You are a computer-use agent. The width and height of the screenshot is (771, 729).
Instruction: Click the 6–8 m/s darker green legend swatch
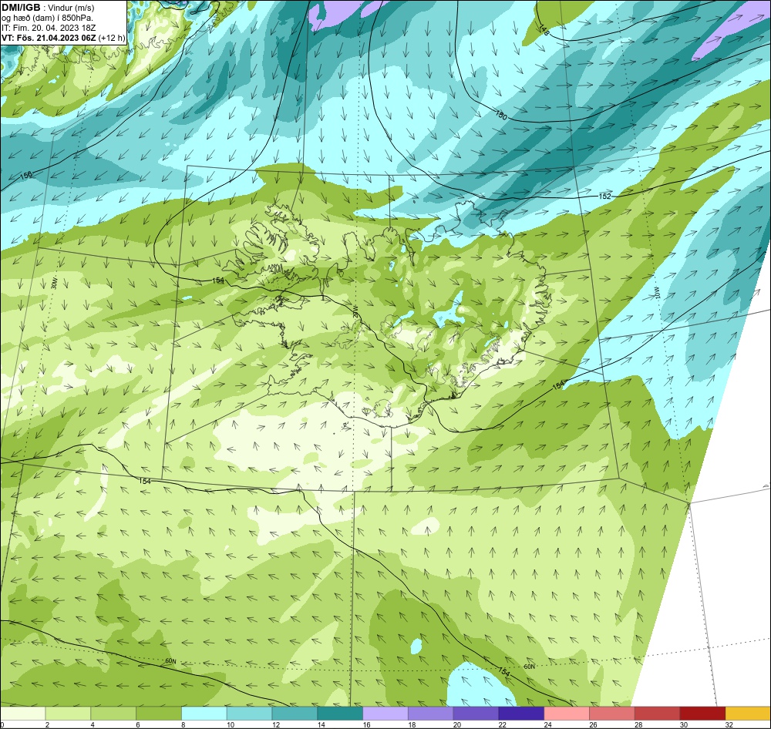pos(159,714)
